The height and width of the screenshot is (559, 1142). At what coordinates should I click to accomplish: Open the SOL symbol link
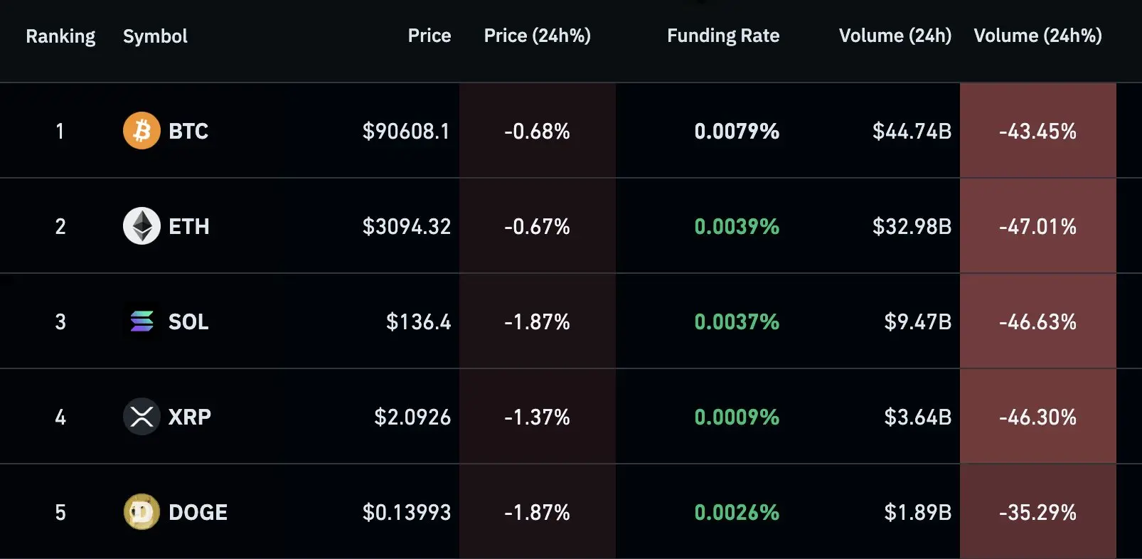pyautogui.click(x=188, y=322)
